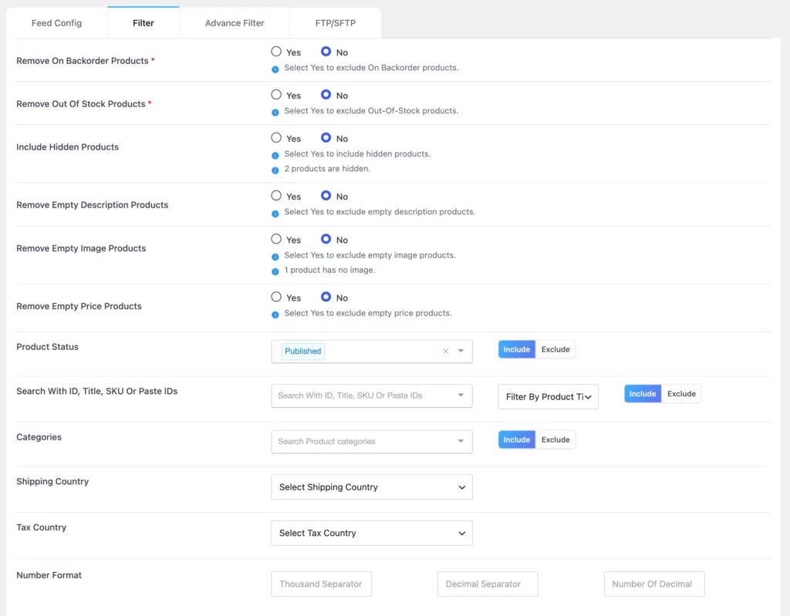The height and width of the screenshot is (616, 790).
Task: Click the Categories label
Action: (x=39, y=437)
